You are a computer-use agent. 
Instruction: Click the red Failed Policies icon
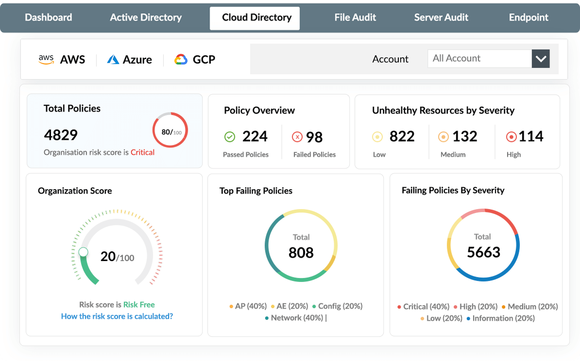(297, 136)
